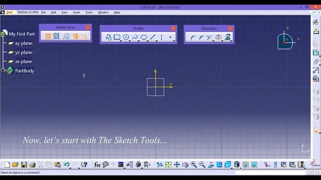This screenshot has height=180, width=321.
Task: Select the Mirror tool in Operation toolbar
Action: 219,37
